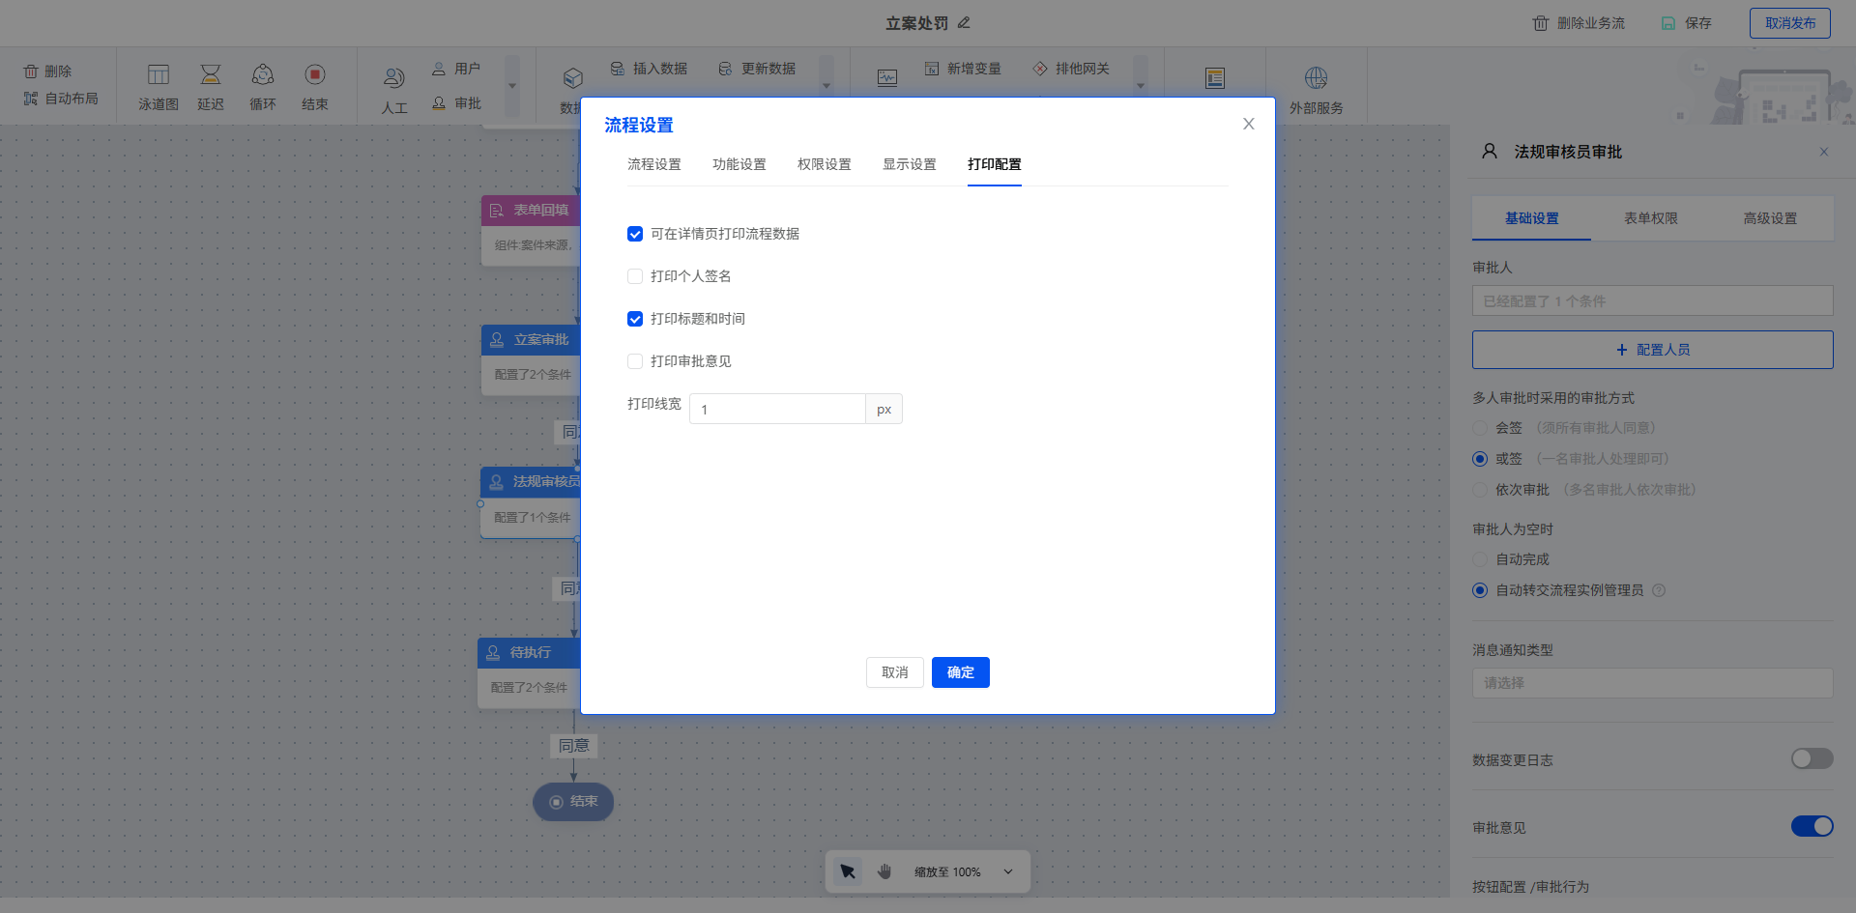1856x913 pixels.
Task: Select the end node icon in toolbar
Action: click(x=315, y=75)
